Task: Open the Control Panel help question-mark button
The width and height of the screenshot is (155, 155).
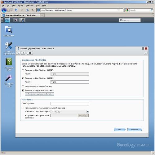Action: point(146,53)
